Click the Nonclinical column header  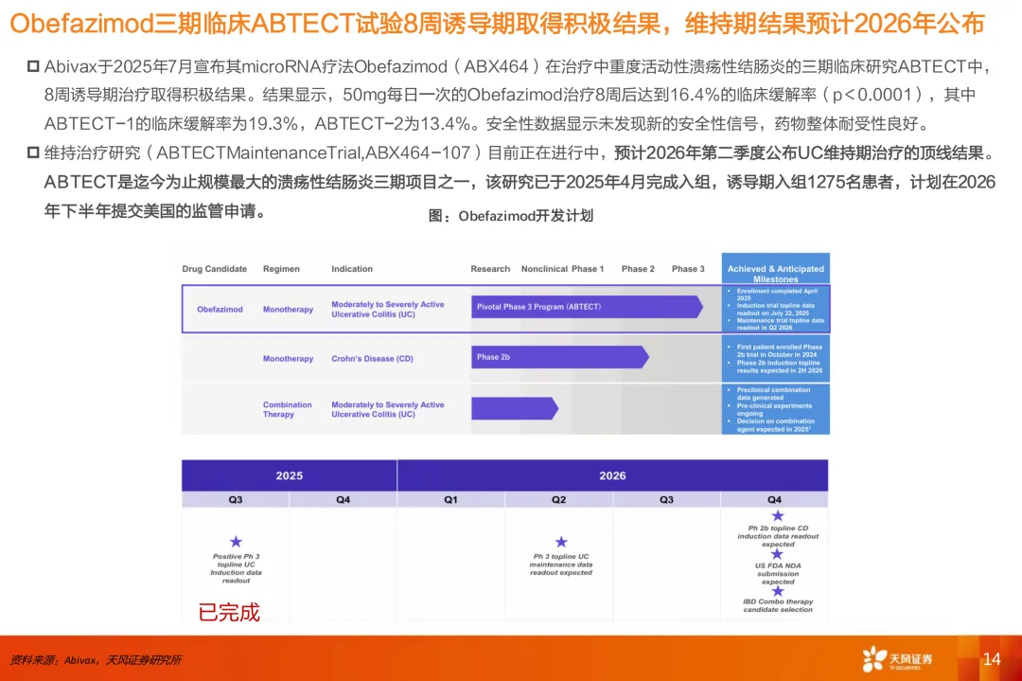pyautogui.click(x=544, y=269)
